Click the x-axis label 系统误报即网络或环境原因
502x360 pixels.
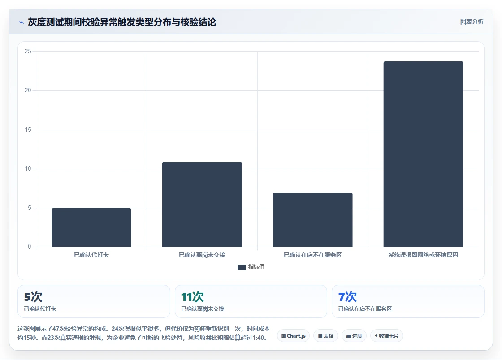coord(423,255)
